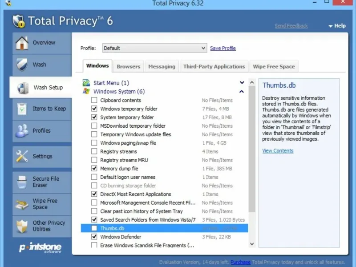Click the Windows System flag icon
The image size is (356, 267).
pyautogui.click(x=86, y=92)
